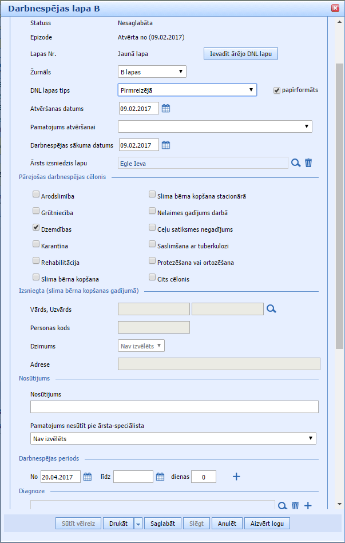Image resolution: width=345 pixels, height=543 pixels.
Task: Add new Darbnespējas periods row
Action: (x=236, y=477)
